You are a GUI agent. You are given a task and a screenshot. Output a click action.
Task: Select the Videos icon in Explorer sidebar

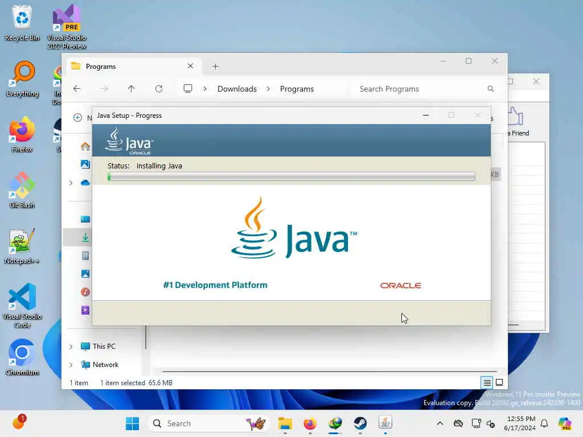coord(85,310)
